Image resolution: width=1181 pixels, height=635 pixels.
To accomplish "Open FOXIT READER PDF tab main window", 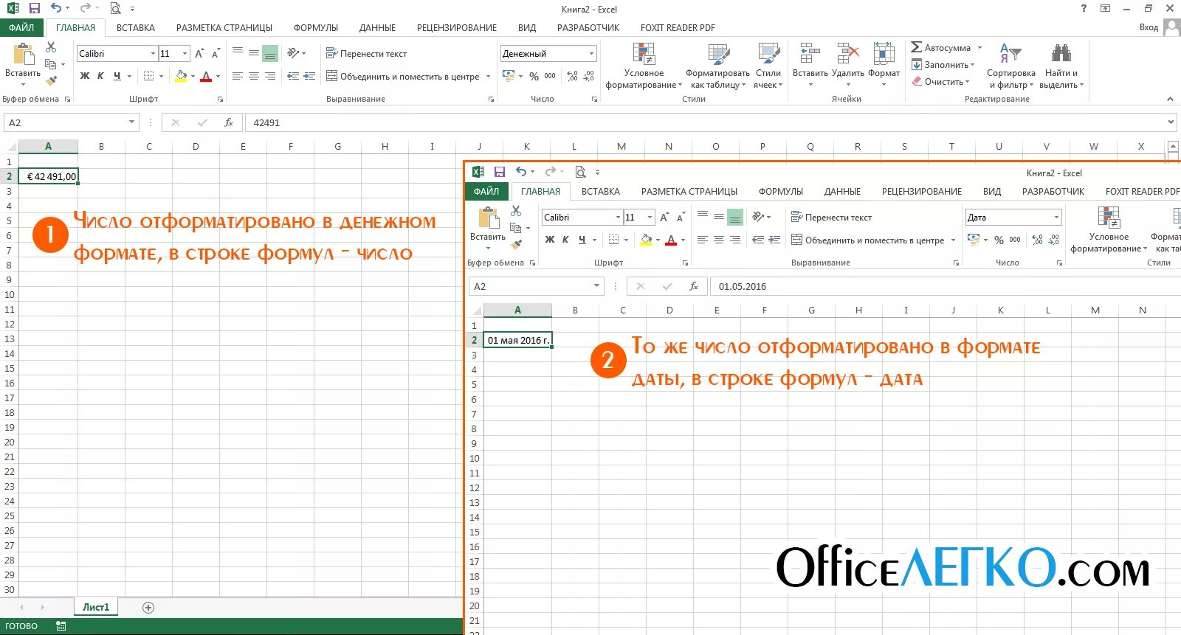I will click(678, 27).
